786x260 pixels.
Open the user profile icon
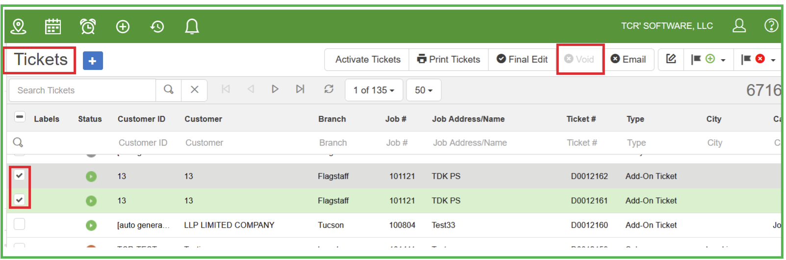(x=739, y=25)
